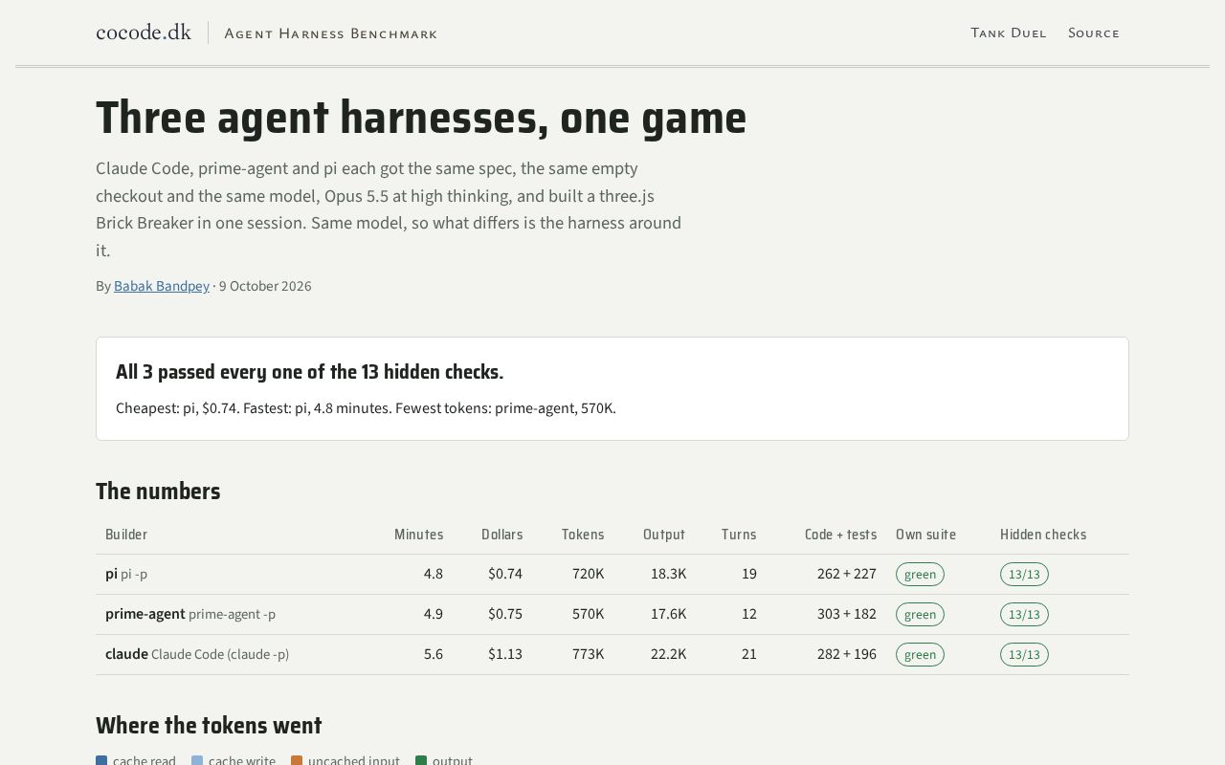Open the Tank Duel nav link
The height and width of the screenshot is (765, 1225).
[x=1009, y=33]
